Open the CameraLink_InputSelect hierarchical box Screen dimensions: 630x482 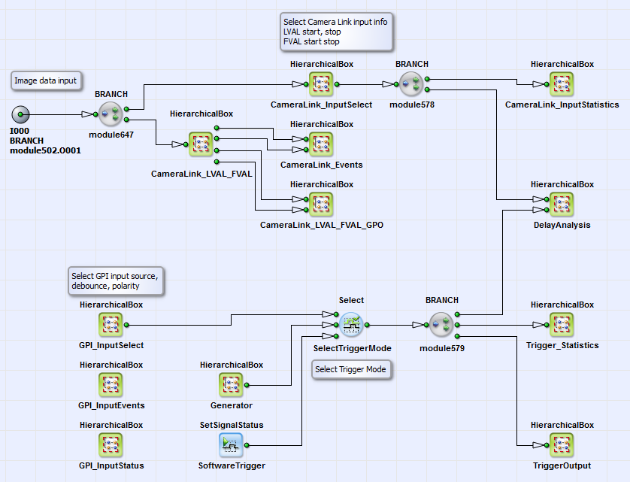(x=321, y=85)
